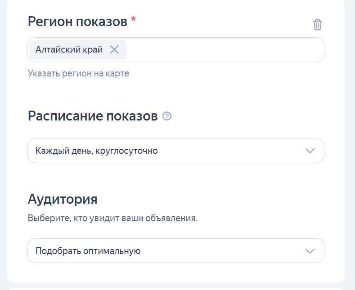Click the chevron arrow in the schedule field
This screenshot has width=355, height=290.
coord(310,151)
